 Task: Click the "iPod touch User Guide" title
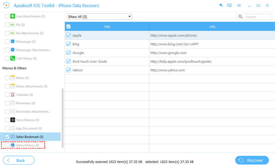click(90, 61)
